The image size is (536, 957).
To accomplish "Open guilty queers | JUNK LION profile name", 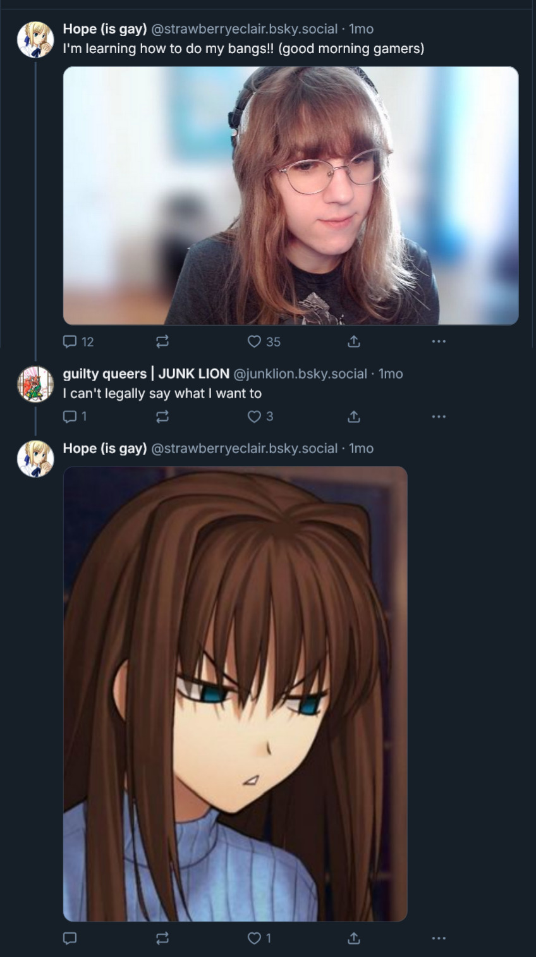I will 146,374.
